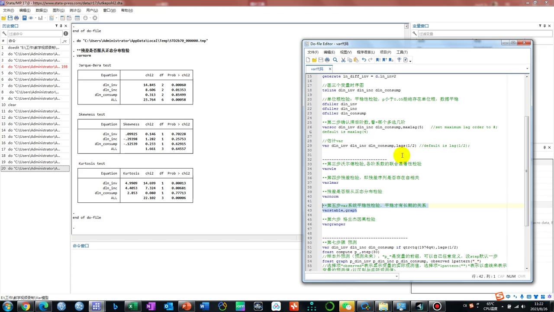The image size is (554, 312).
Task: Open the 工具(T) menu in Do-file Editor
Action: tap(401, 52)
